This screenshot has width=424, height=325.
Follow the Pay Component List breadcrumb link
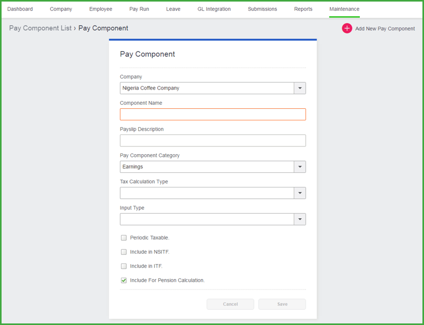[x=40, y=28]
